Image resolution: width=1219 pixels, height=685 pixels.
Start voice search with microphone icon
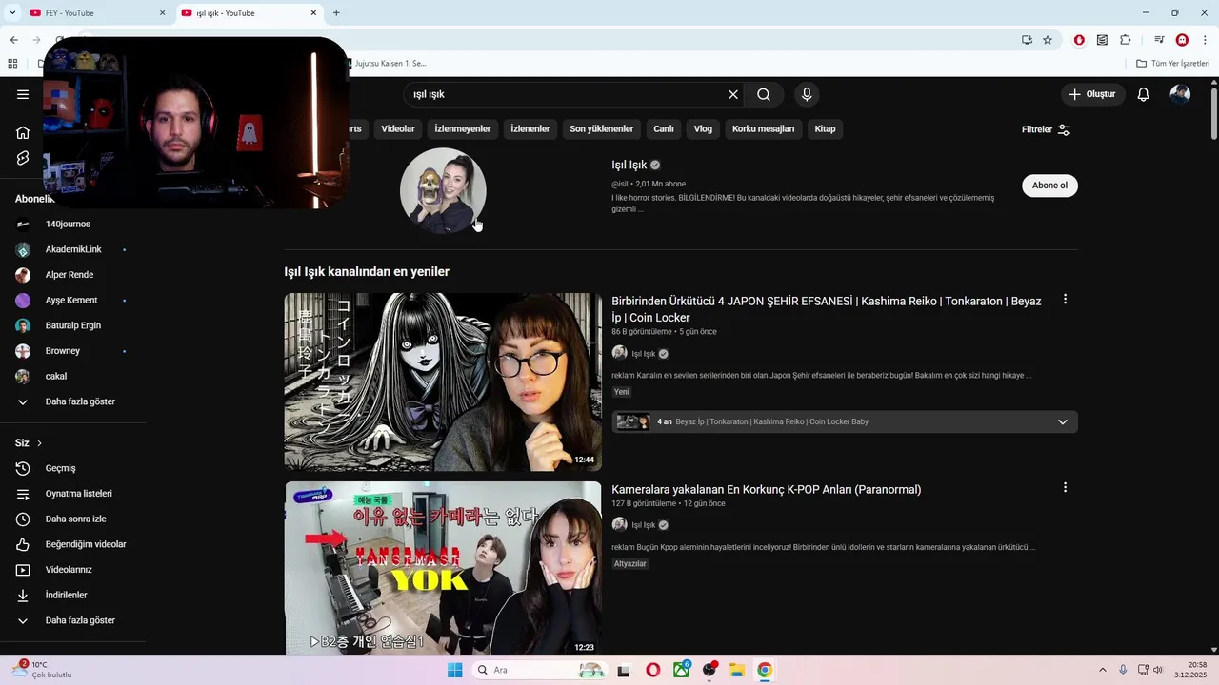click(x=807, y=94)
